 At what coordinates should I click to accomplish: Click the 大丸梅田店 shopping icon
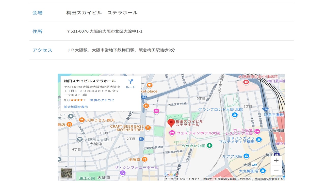point(263,171)
